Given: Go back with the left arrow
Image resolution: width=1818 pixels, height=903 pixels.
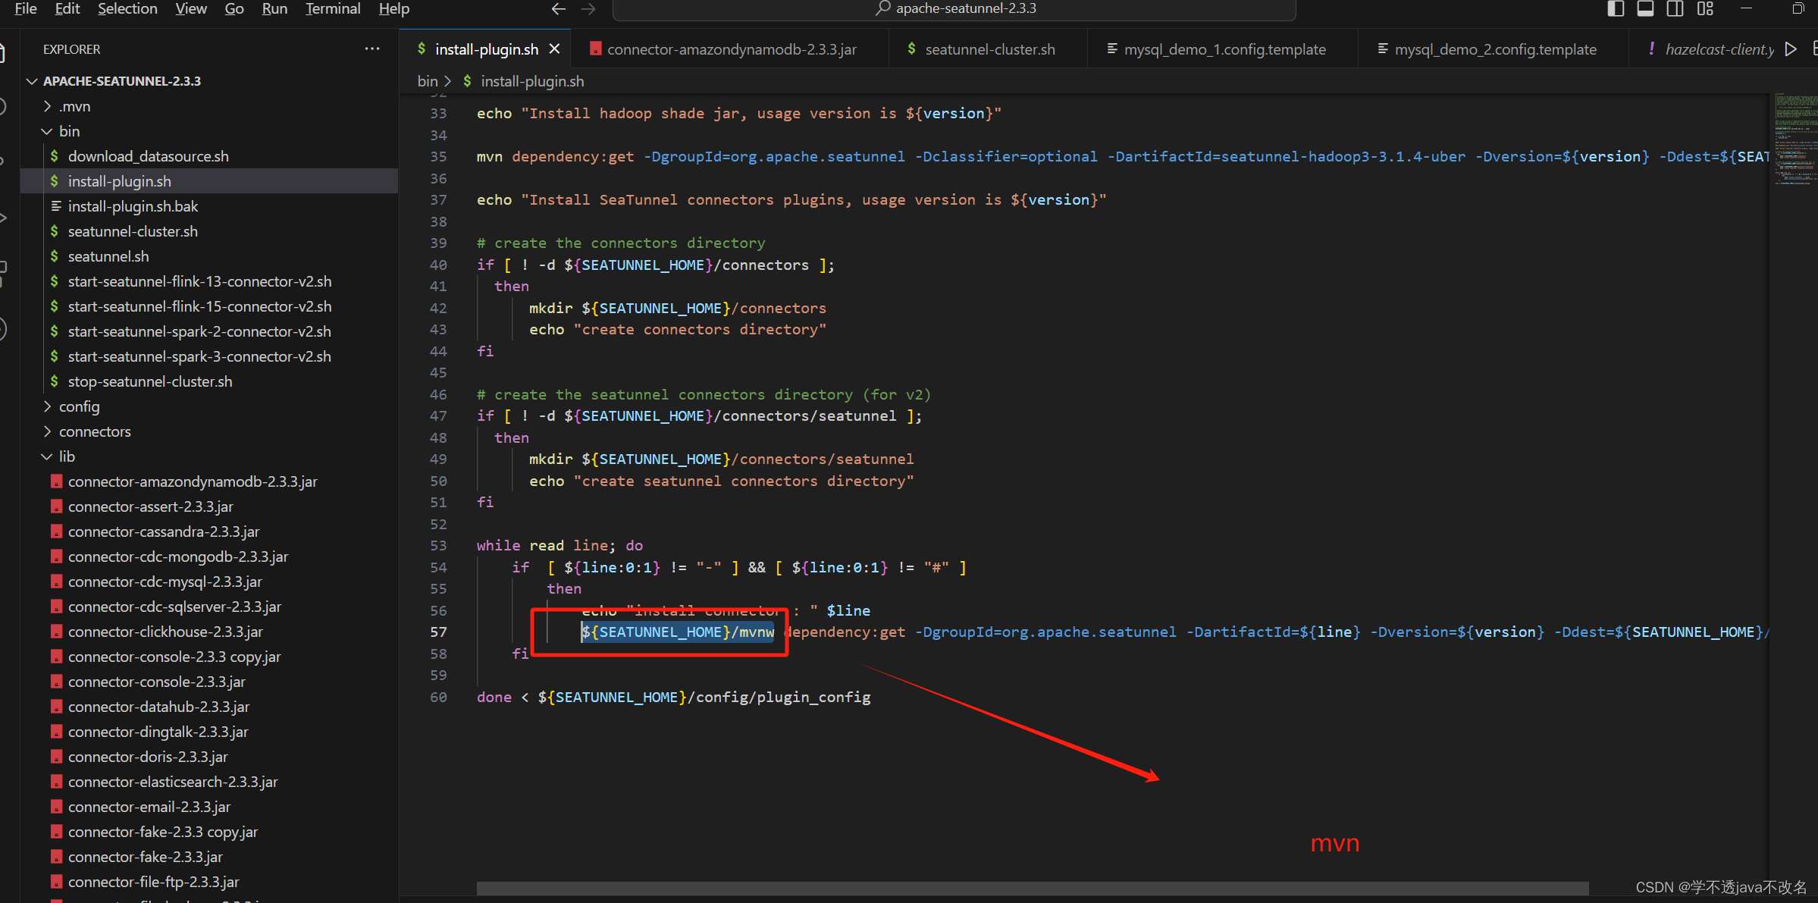Looking at the screenshot, I should (x=559, y=9).
